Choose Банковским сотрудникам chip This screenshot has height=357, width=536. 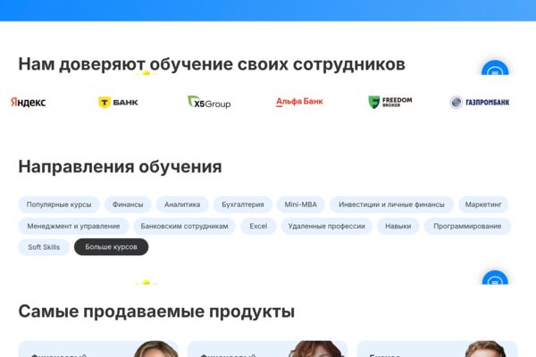(185, 226)
